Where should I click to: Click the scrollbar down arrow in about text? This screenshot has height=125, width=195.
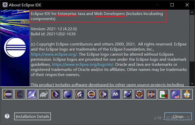tap(192, 84)
